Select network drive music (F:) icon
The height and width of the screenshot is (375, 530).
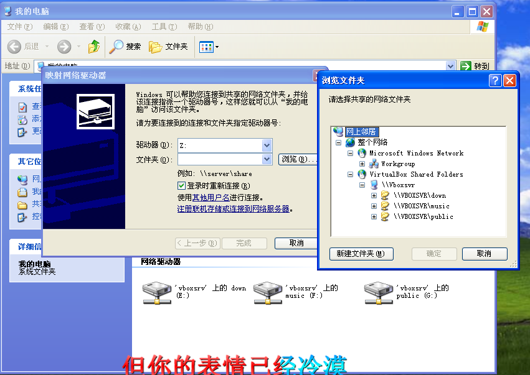point(268,293)
